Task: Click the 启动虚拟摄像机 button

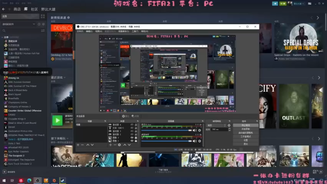Action: (x=246, y=132)
